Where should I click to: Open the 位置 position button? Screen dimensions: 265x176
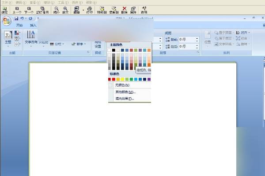[208, 39]
